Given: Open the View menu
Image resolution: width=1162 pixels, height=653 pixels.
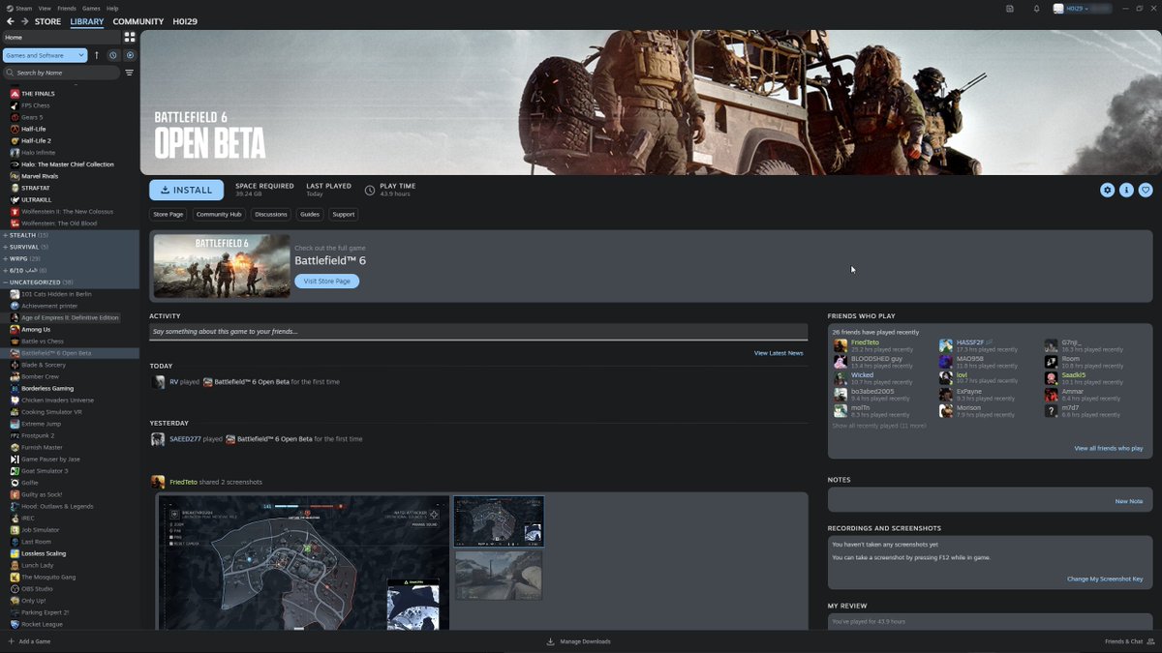Looking at the screenshot, I should point(45,8).
